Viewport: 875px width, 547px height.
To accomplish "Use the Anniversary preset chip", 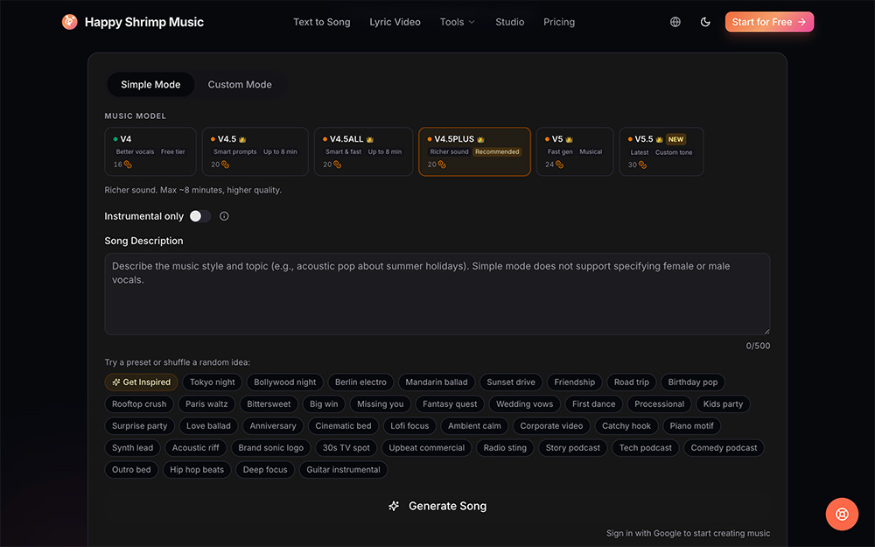I will pyautogui.click(x=273, y=426).
